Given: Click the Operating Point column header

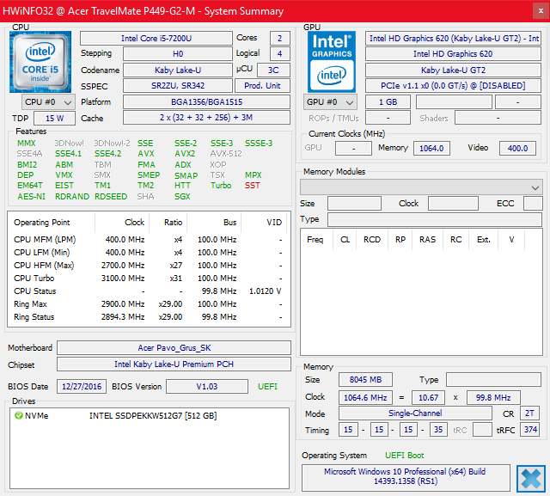Looking at the screenshot, I should (43, 223).
